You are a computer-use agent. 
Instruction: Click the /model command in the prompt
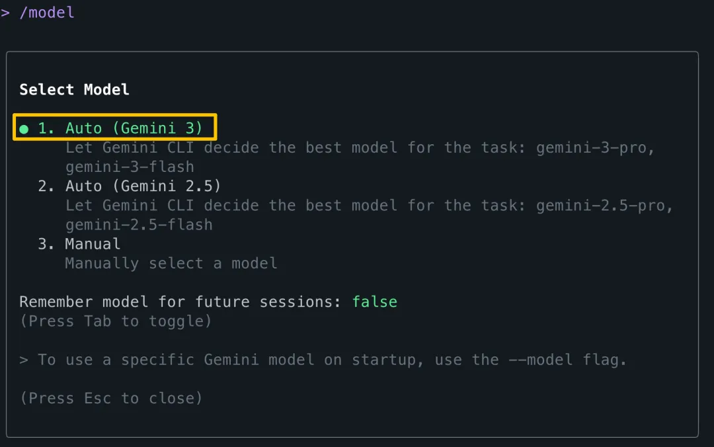click(x=47, y=13)
